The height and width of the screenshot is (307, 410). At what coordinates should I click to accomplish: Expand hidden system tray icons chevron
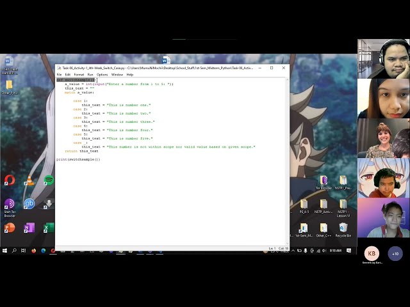coord(293,251)
